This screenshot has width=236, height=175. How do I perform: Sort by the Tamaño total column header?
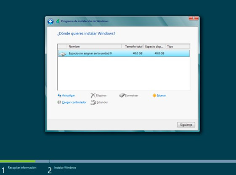coord(133,47)
